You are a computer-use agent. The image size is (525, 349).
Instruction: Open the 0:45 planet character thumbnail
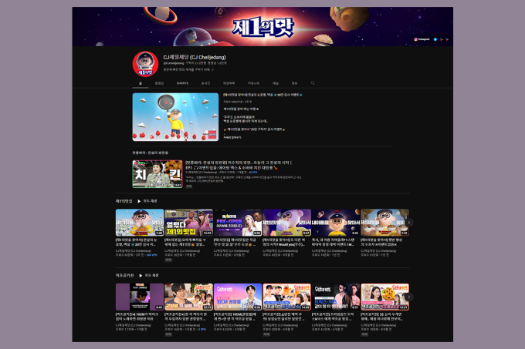coord(336,223)
